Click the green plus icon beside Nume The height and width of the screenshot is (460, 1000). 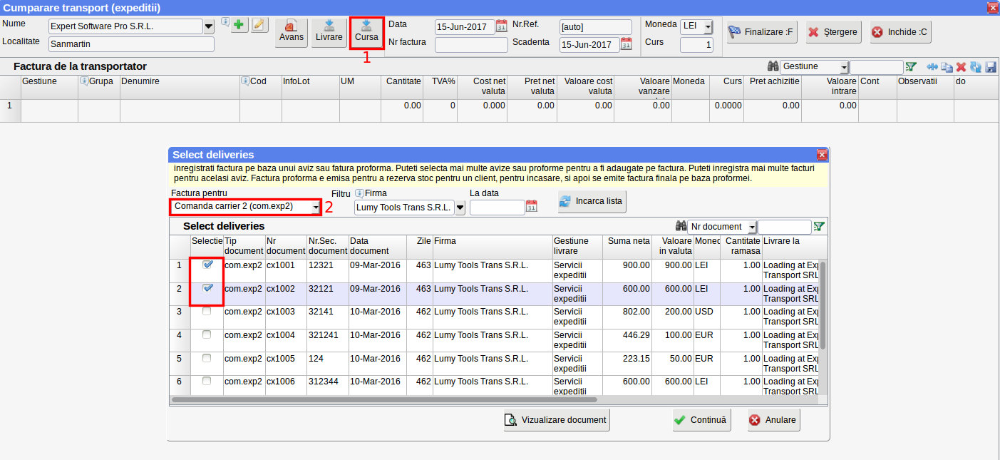239,24
